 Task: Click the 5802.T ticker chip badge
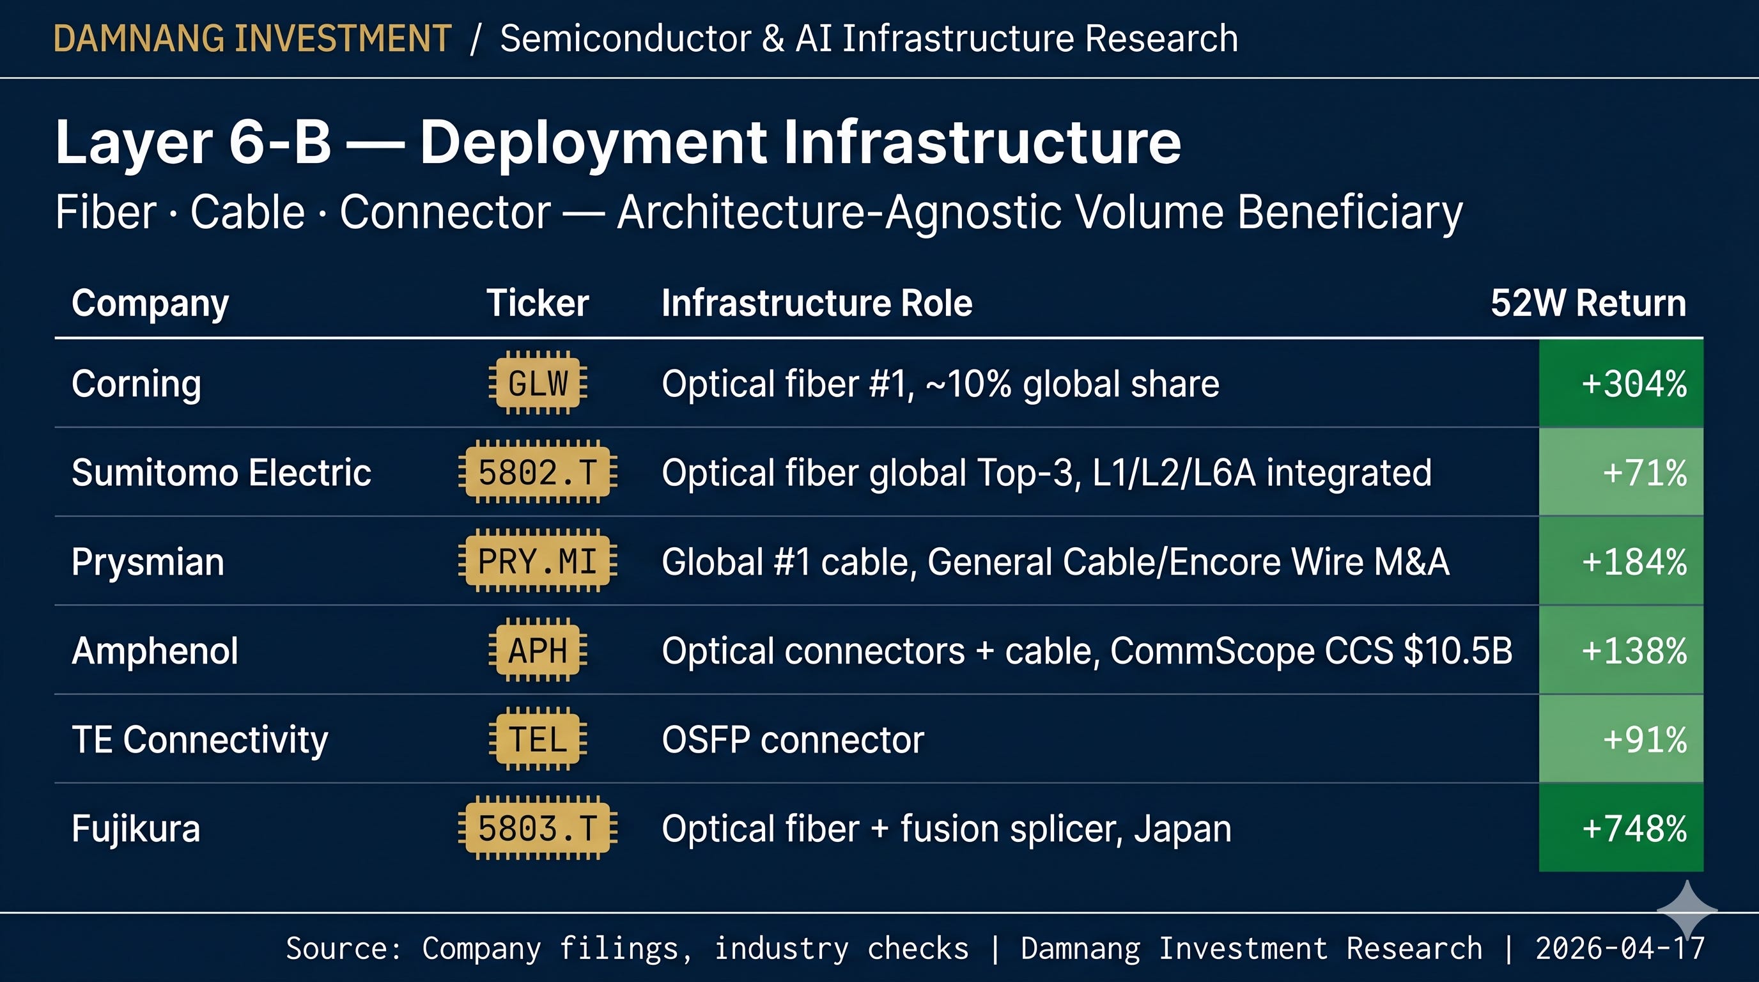click(538, 472)
